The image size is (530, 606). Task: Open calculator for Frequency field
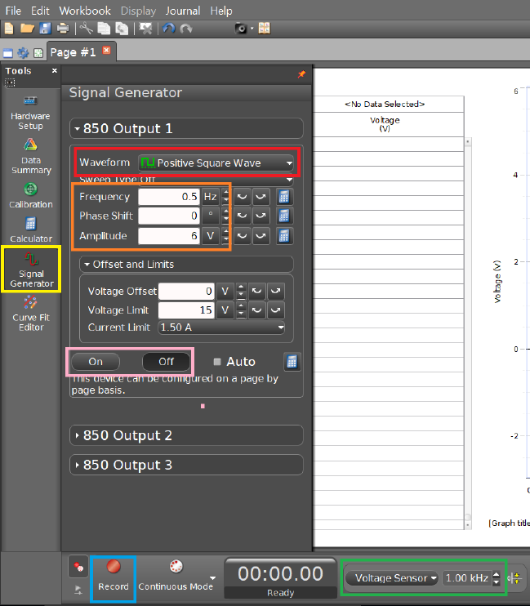(x=284, y=197)
